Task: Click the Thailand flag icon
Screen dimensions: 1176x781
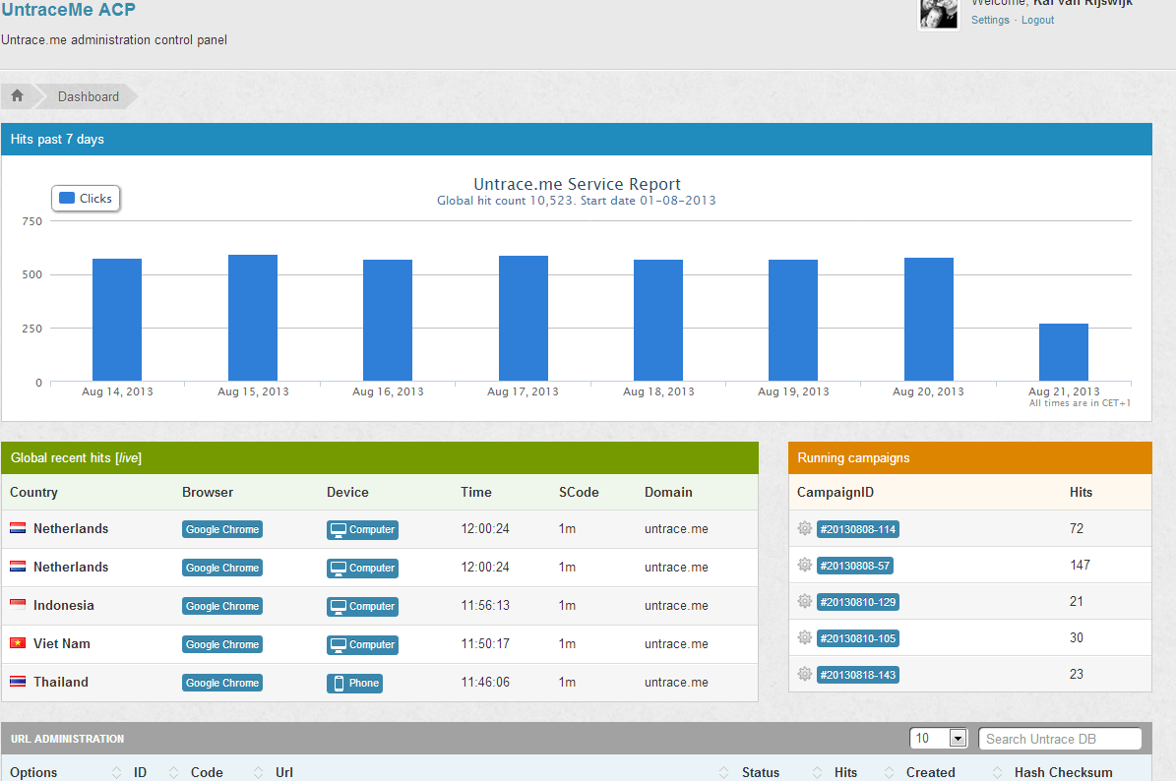Action: coord(18,682)
